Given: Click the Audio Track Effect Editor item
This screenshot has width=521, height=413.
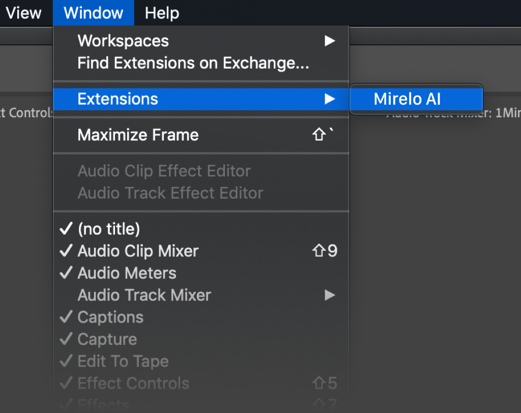Looking at the screenshot, I should coord(170,193).
